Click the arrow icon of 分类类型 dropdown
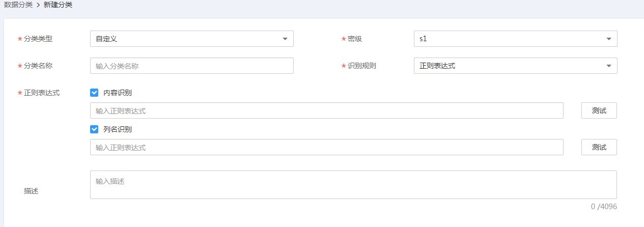 [x=285, y=39]
